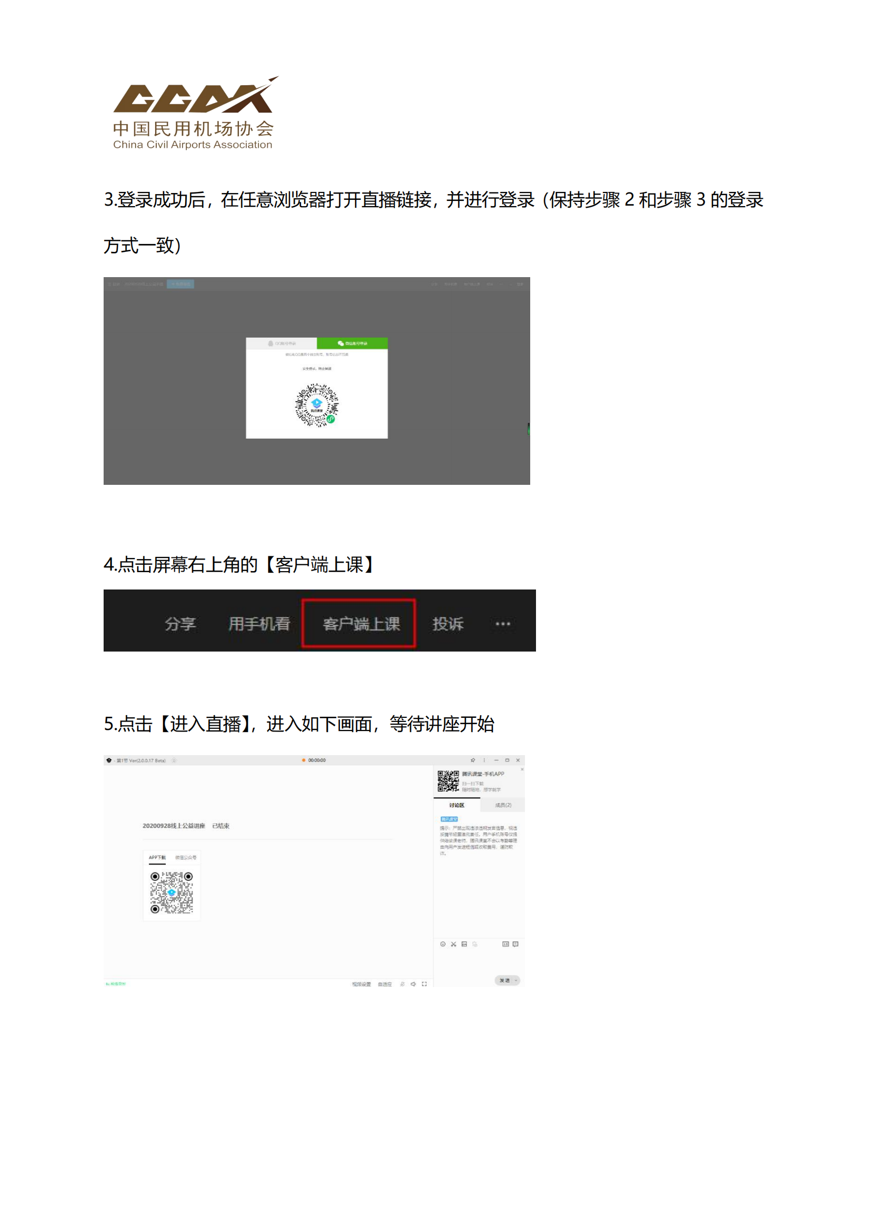Click the fullscreen icon in the bottom bar
Screen dimensions: 870x1230
(x=424, y=984)
